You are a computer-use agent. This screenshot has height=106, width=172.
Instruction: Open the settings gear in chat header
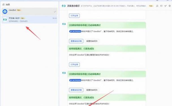pyautogui.click(x=169, y=6)
